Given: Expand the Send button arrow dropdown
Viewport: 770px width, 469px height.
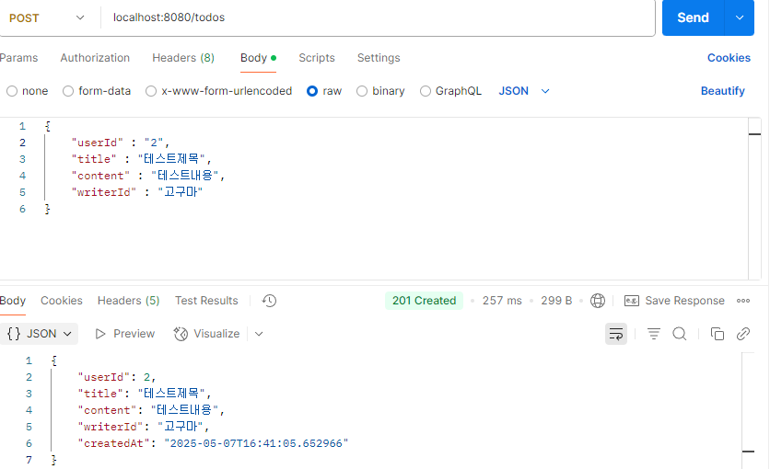Looking at the screenshot, I should [x=739, y=17].
